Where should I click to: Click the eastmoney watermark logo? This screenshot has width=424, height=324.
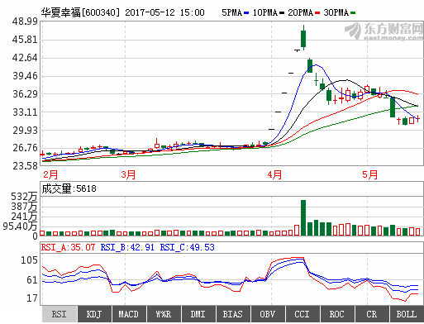point(384,31)
